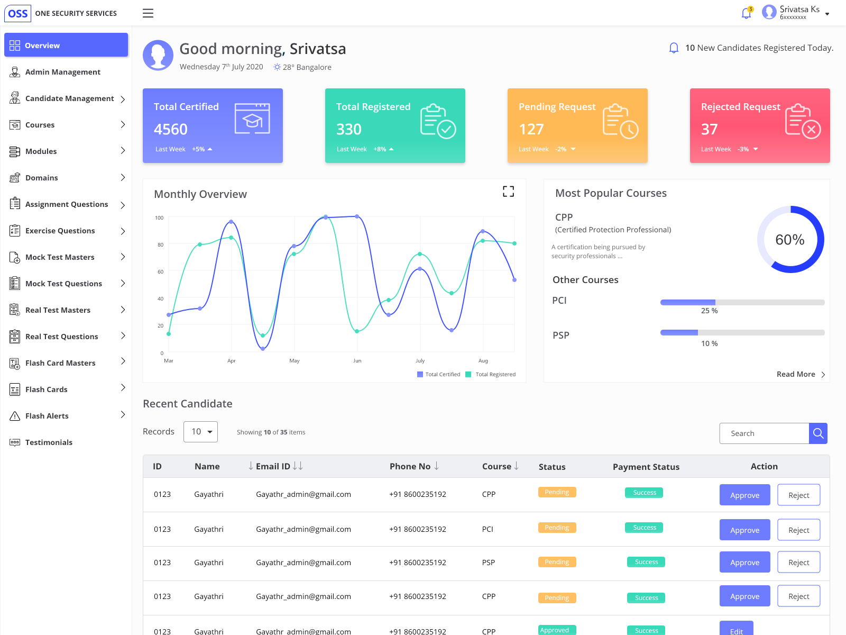Screen dimensions: 846x635
Task: Click the Read More link
Action: coord(796,374)
